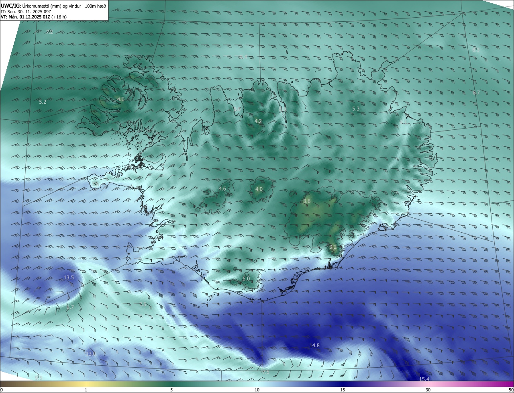
Task: Select the 'VT: Mán. 01.12.2025 01Z (+16 h)' line
Action: 34,17
